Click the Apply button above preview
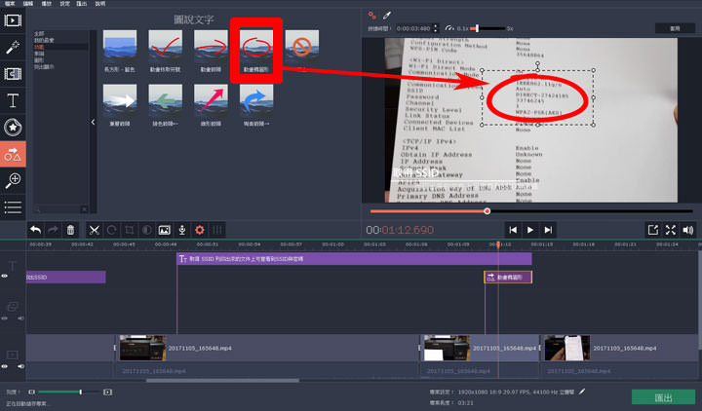This screenshot has height=411, width=702. tap(675, 28)
